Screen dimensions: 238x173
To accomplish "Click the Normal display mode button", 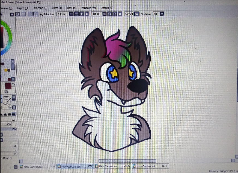I will pos(129,14).
